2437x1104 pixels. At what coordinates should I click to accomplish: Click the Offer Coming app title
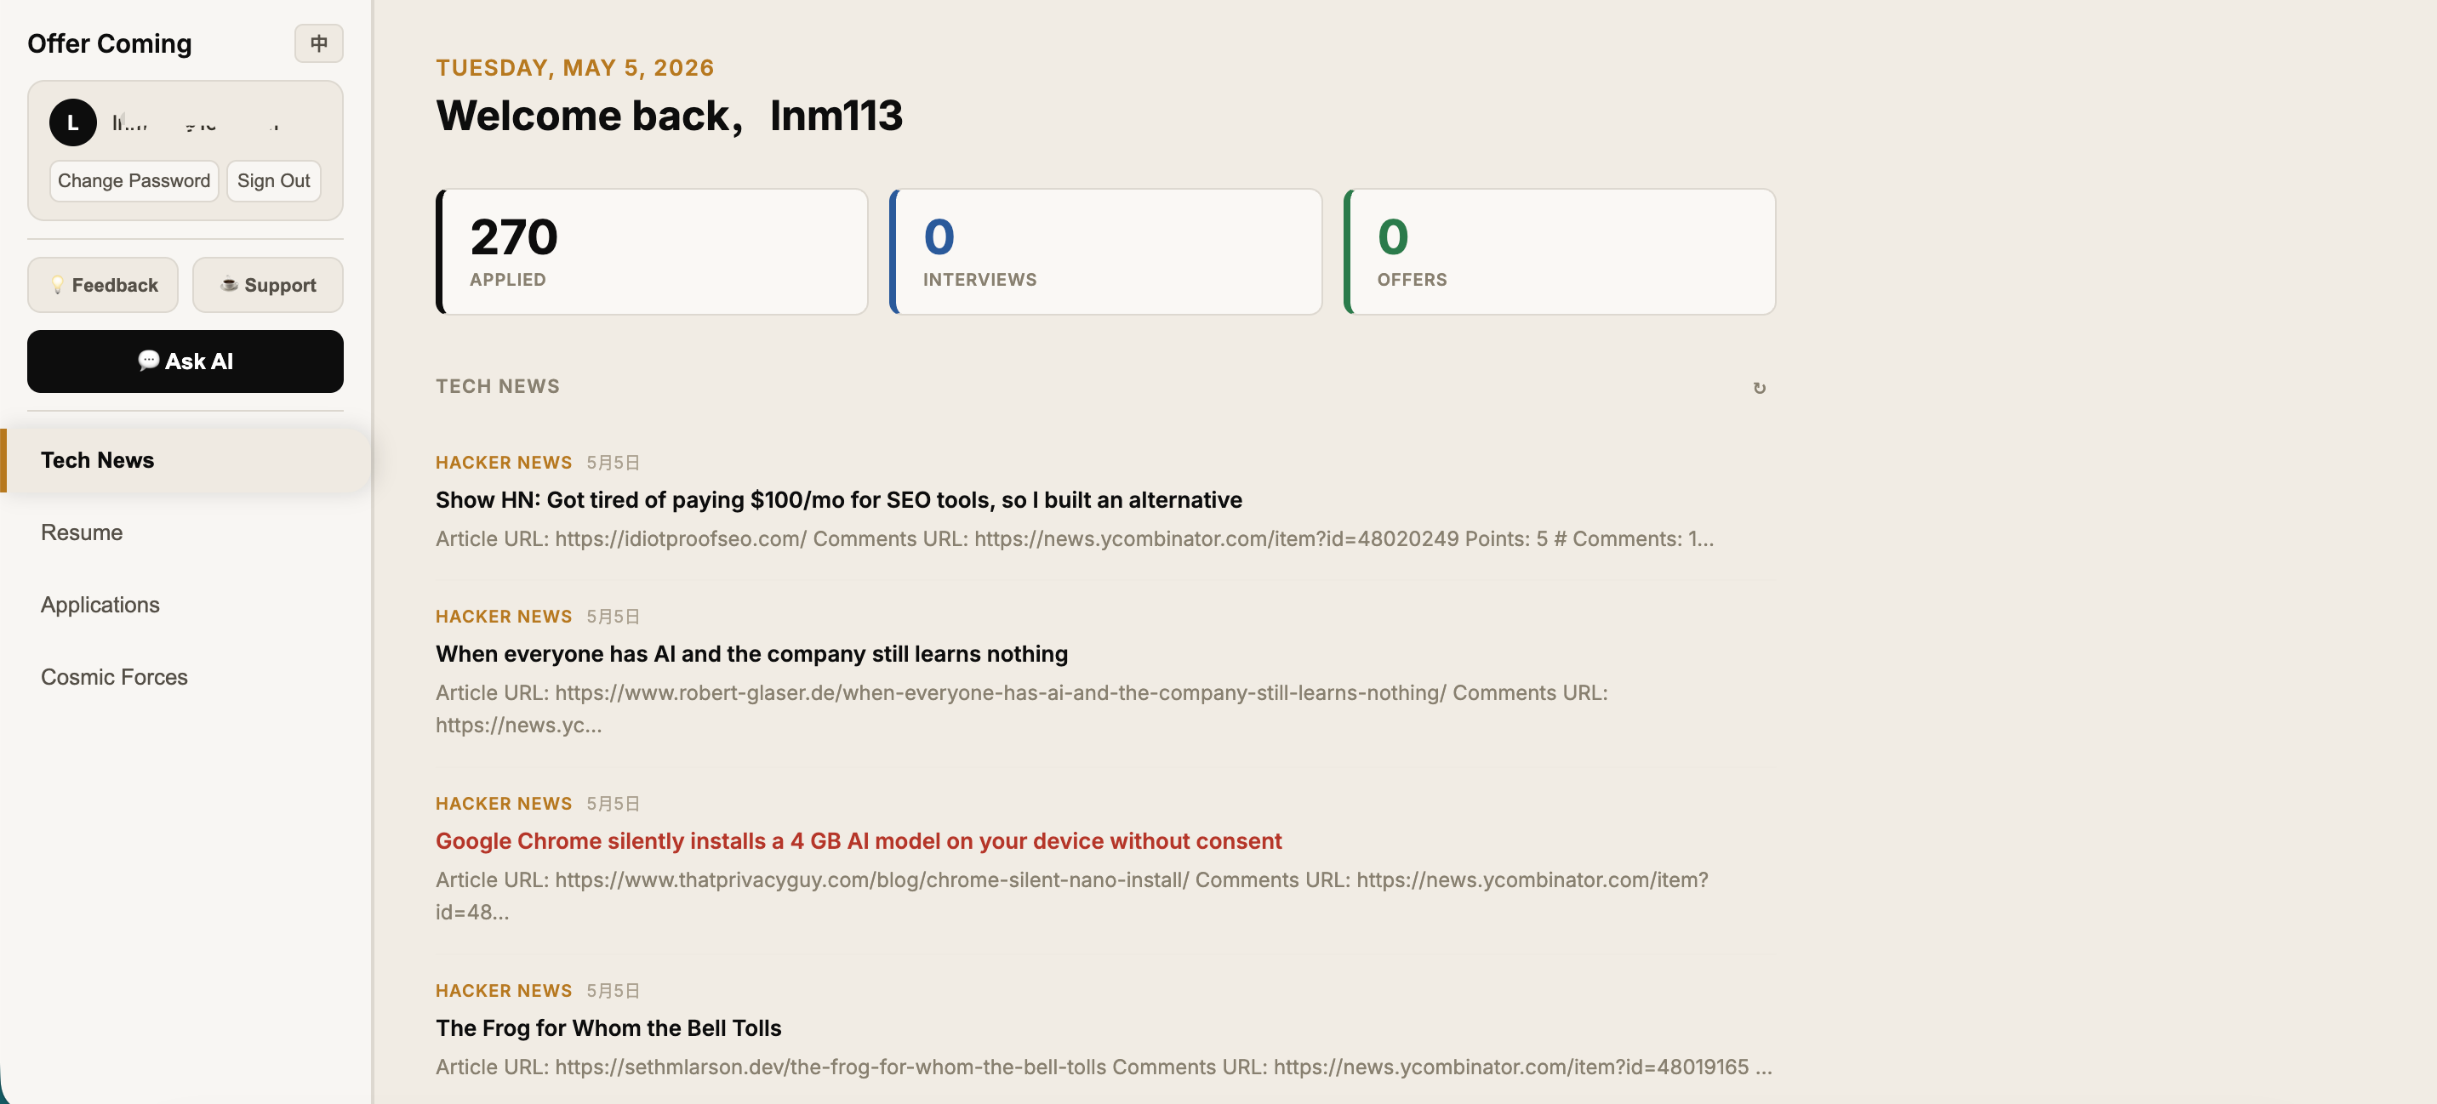[110, 43]
